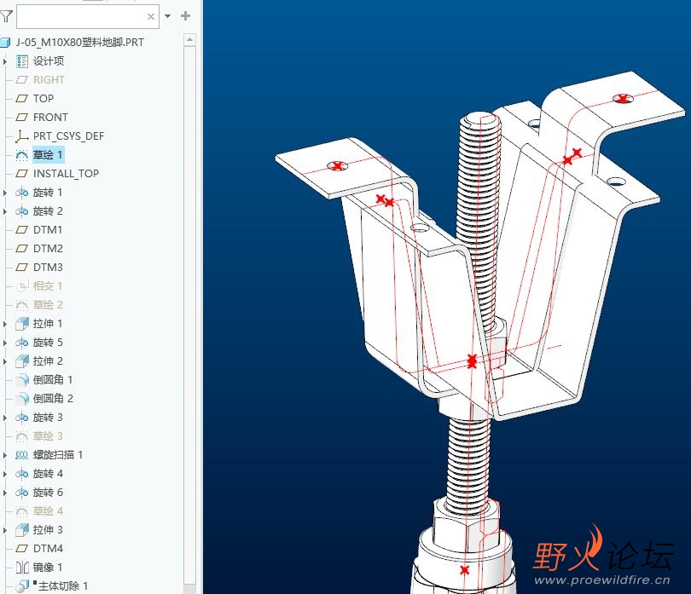Select the hidden 草绘 4 sketch icon
The width and height of the screenshot is (691, 594).
(x=21, y=511)
